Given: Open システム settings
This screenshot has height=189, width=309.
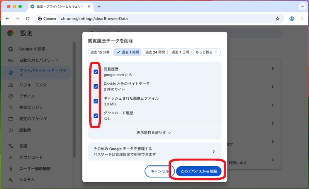Looking at the screenshot, I should [x=27, y=180].
